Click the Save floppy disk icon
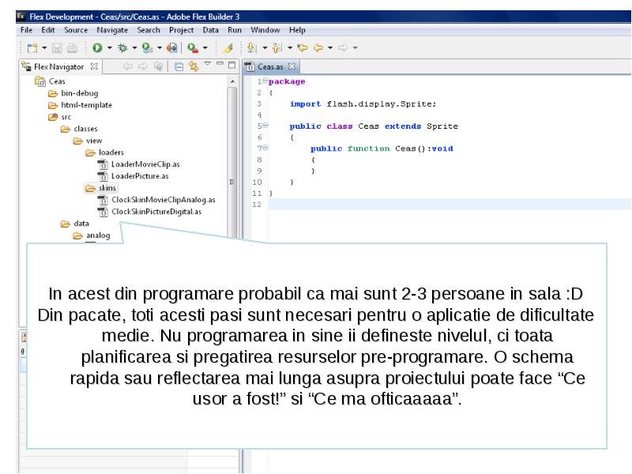This screenshot has width=632, height=474. tap(57, 48)
